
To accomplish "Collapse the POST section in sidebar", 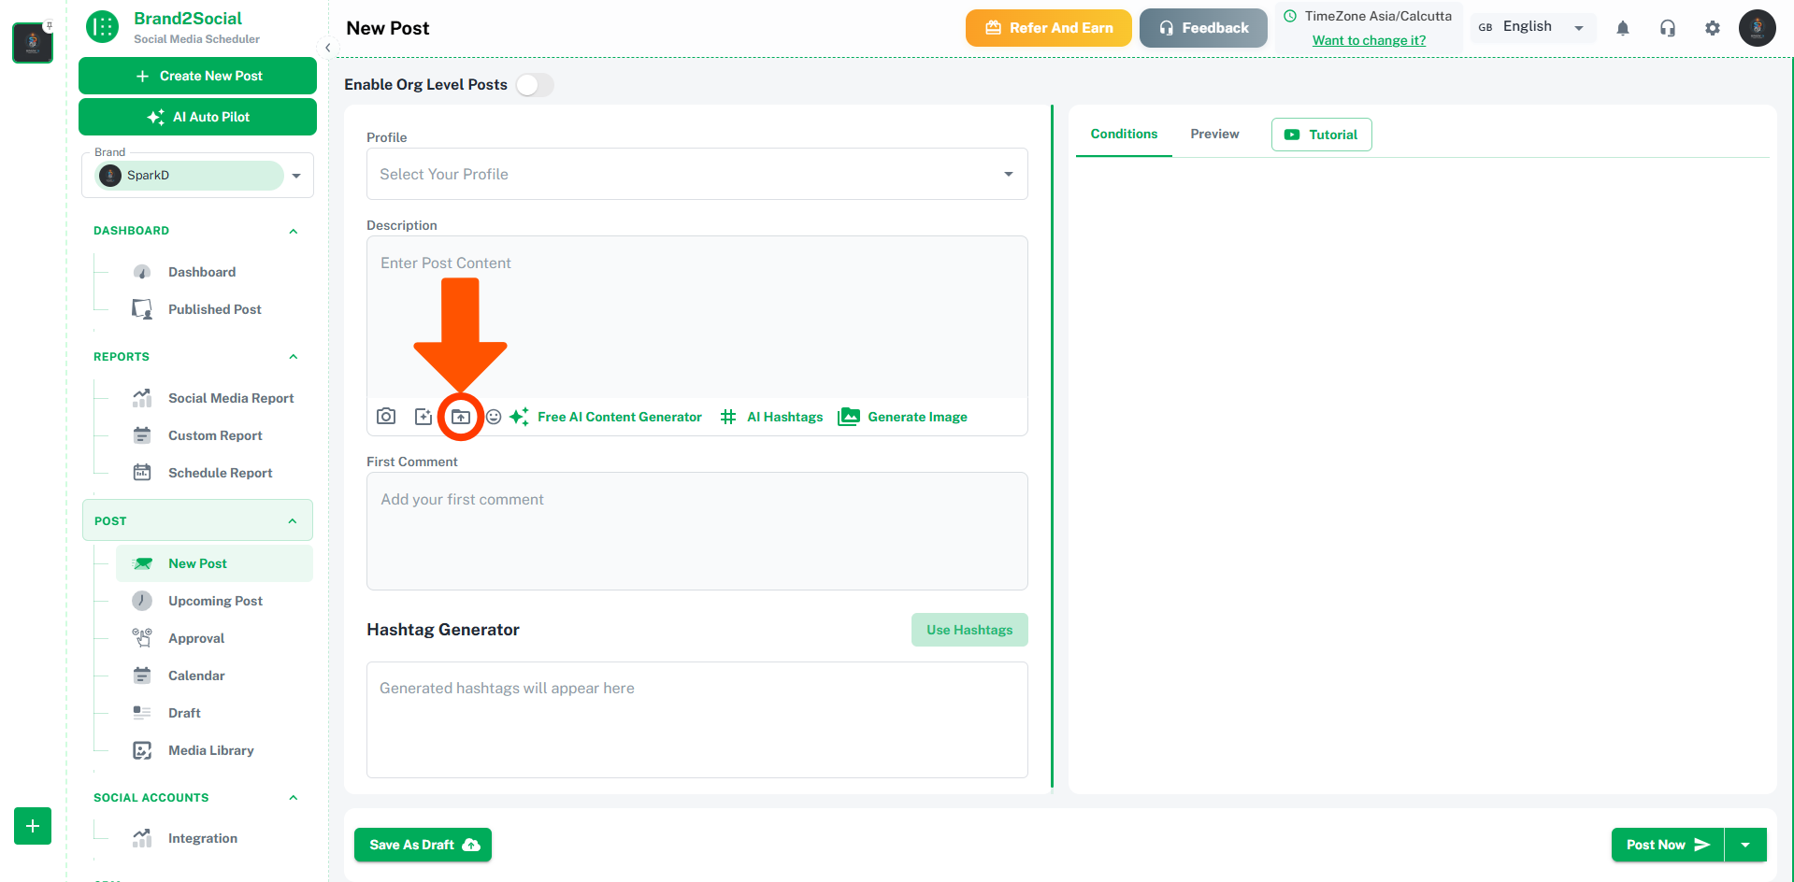I will (293, 519).
